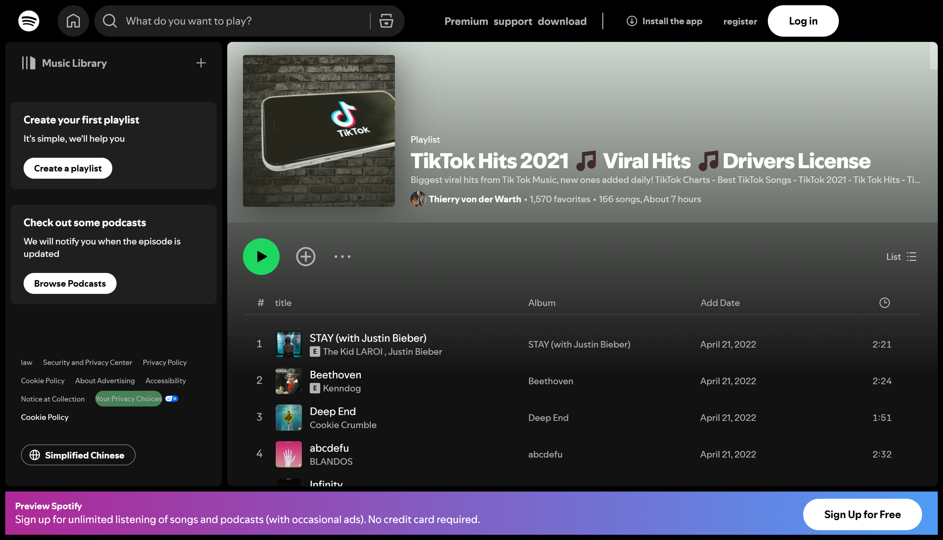Open small Cookie Policy footer link
Screen dimensions: 943x540
pyautogui.click(x=43, y=381)
